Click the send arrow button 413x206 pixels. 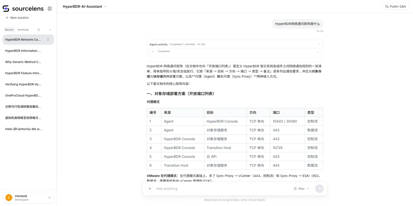(319, 189)
